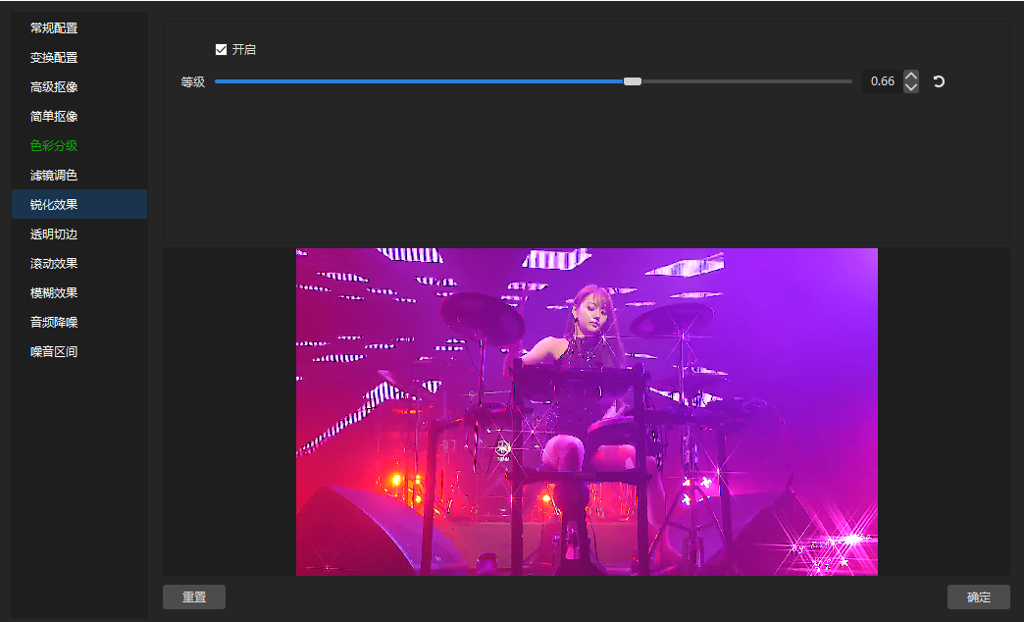This screenshot has width=1024, height=622.
Task: Open 噪音区间 settings
Action: coord(79,351)
